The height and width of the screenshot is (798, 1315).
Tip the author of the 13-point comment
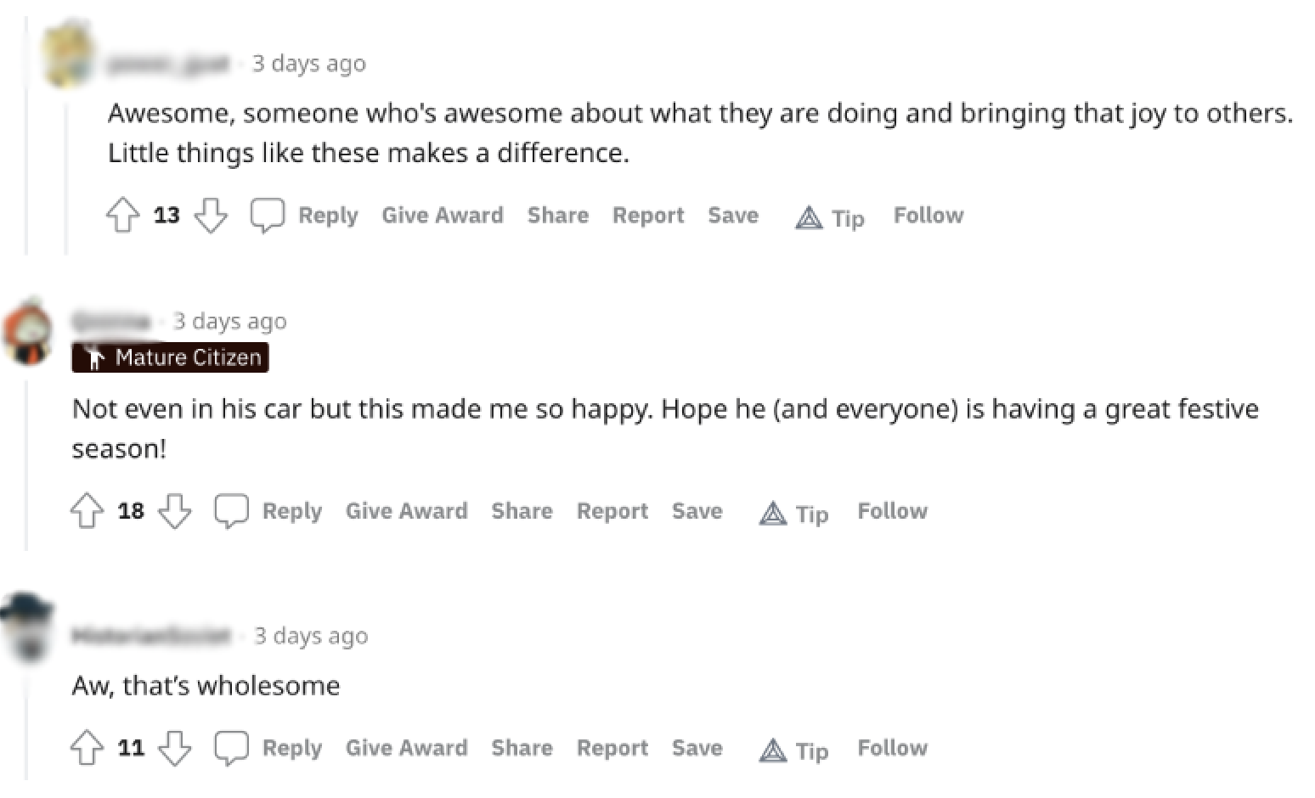pyautogui.click(x=830, y=218)
